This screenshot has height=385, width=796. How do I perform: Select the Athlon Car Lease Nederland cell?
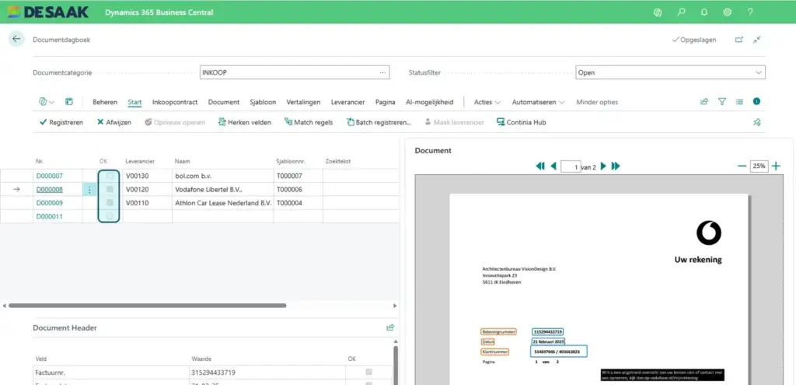click(223, 203)
